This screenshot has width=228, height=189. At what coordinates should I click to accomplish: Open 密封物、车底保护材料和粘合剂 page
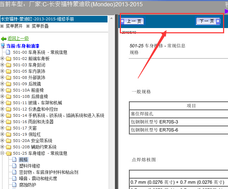pyautogui.click(x=48, y=172)
